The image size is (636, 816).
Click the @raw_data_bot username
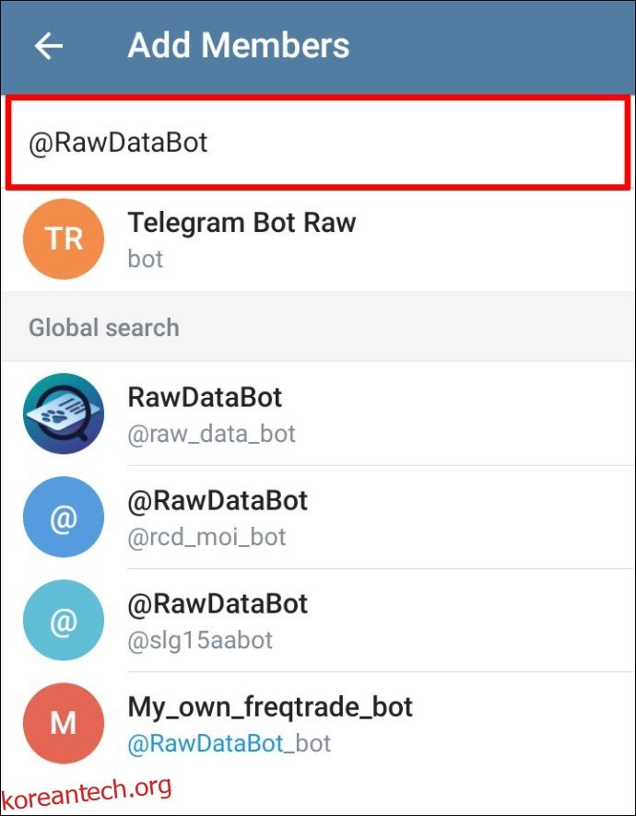211,434
